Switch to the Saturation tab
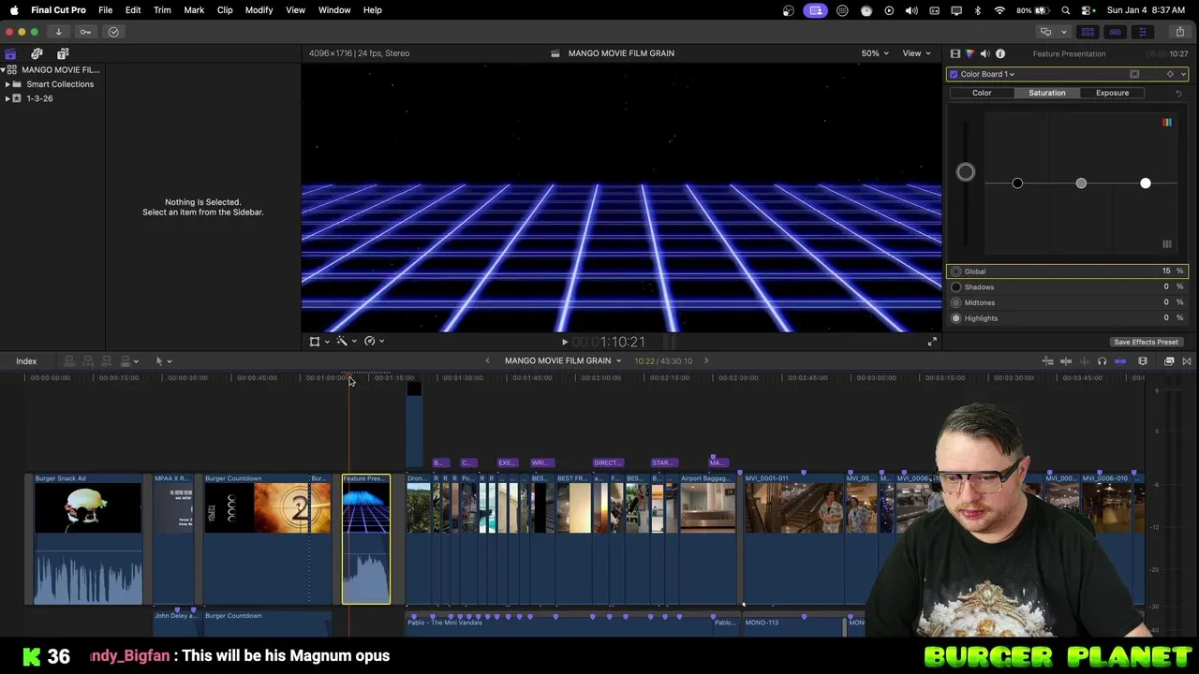 [1046, 93]
